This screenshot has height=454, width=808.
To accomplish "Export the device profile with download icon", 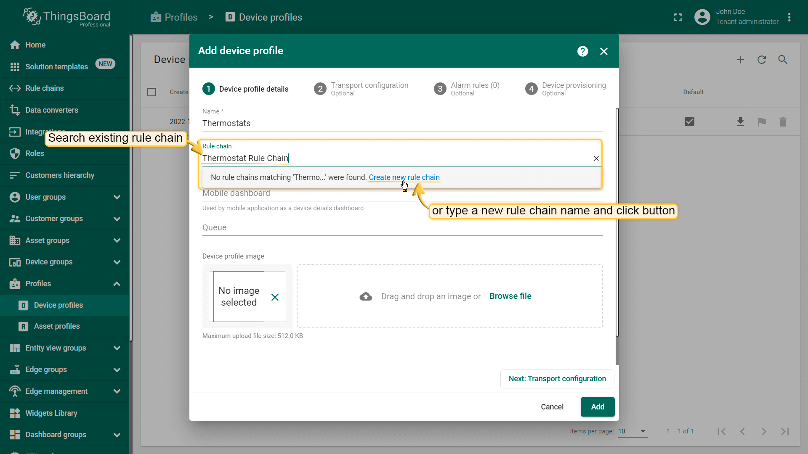I will pyautogui.click(x=740, y=122).
